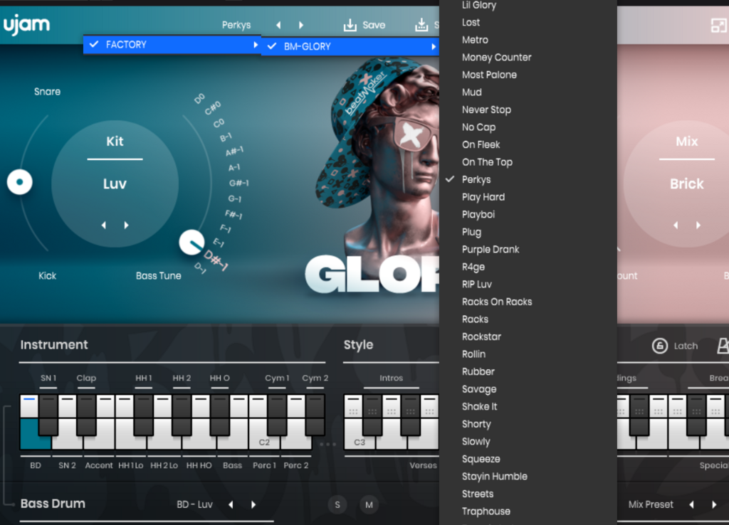The width and height of the screenshot is (729, 525).
Task: Click previous Mix Preset arrow
Action: (692, 504)
